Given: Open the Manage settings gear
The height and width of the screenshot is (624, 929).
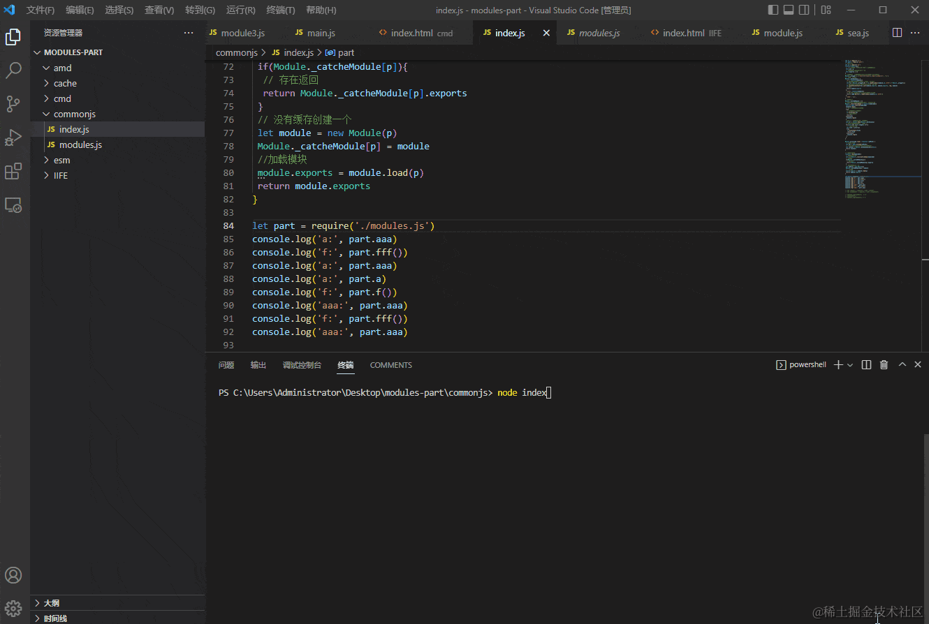Looking at the screenshot, I should (13, 608).
